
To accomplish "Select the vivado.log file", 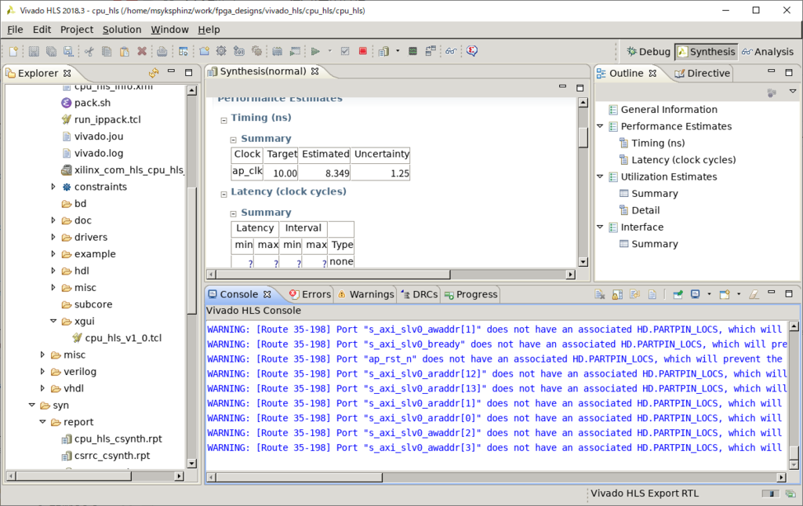I will point(98,153).
